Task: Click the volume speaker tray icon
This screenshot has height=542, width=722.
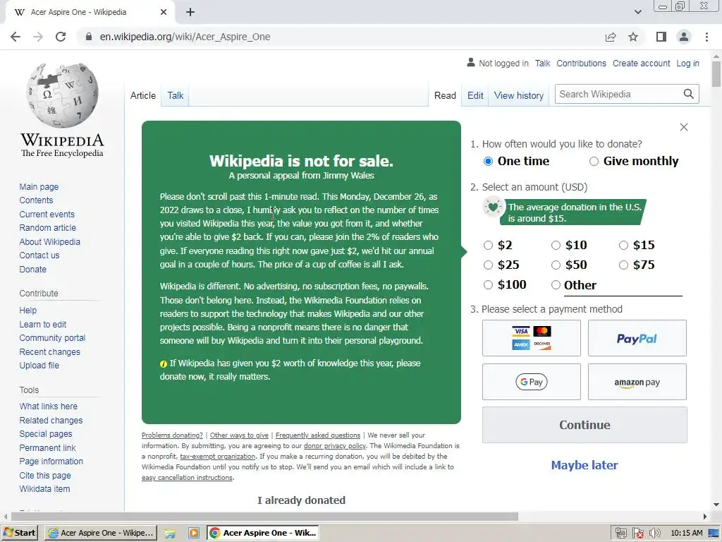Action: [x=654, y=534]
